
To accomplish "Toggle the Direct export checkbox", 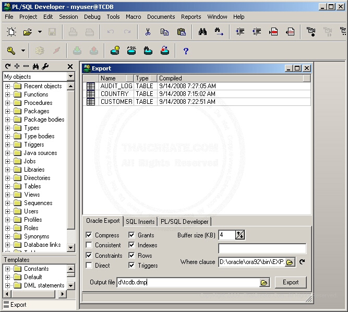I will [x=89, y=266].
